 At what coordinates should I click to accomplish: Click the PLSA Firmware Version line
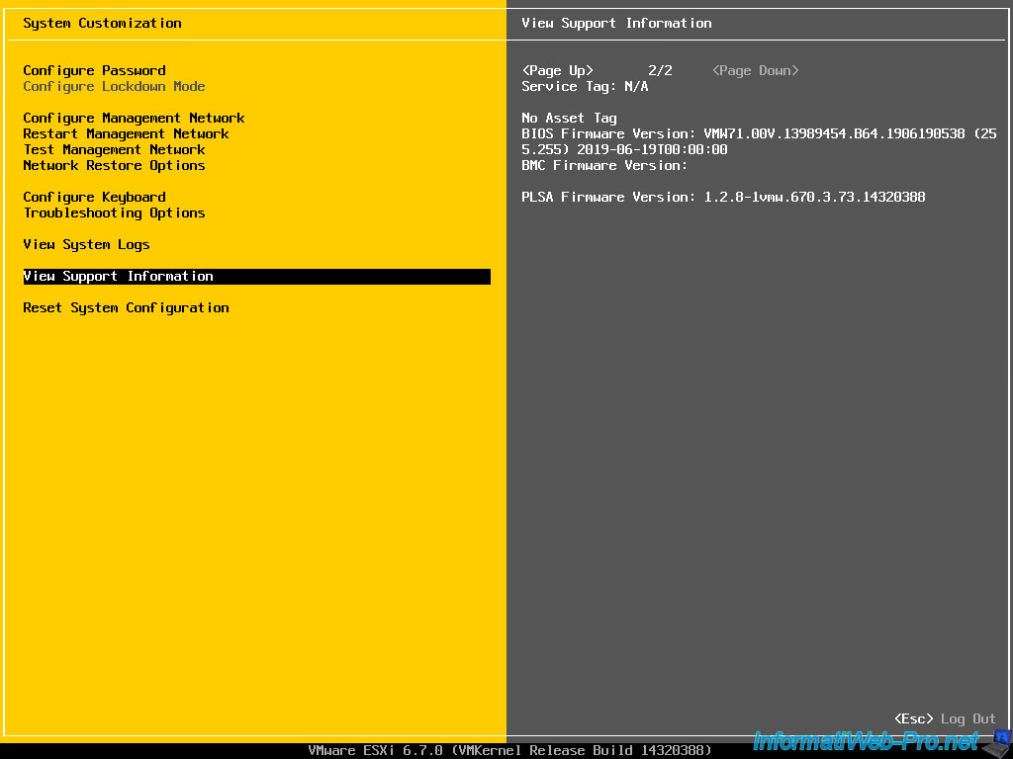(723, 197)
